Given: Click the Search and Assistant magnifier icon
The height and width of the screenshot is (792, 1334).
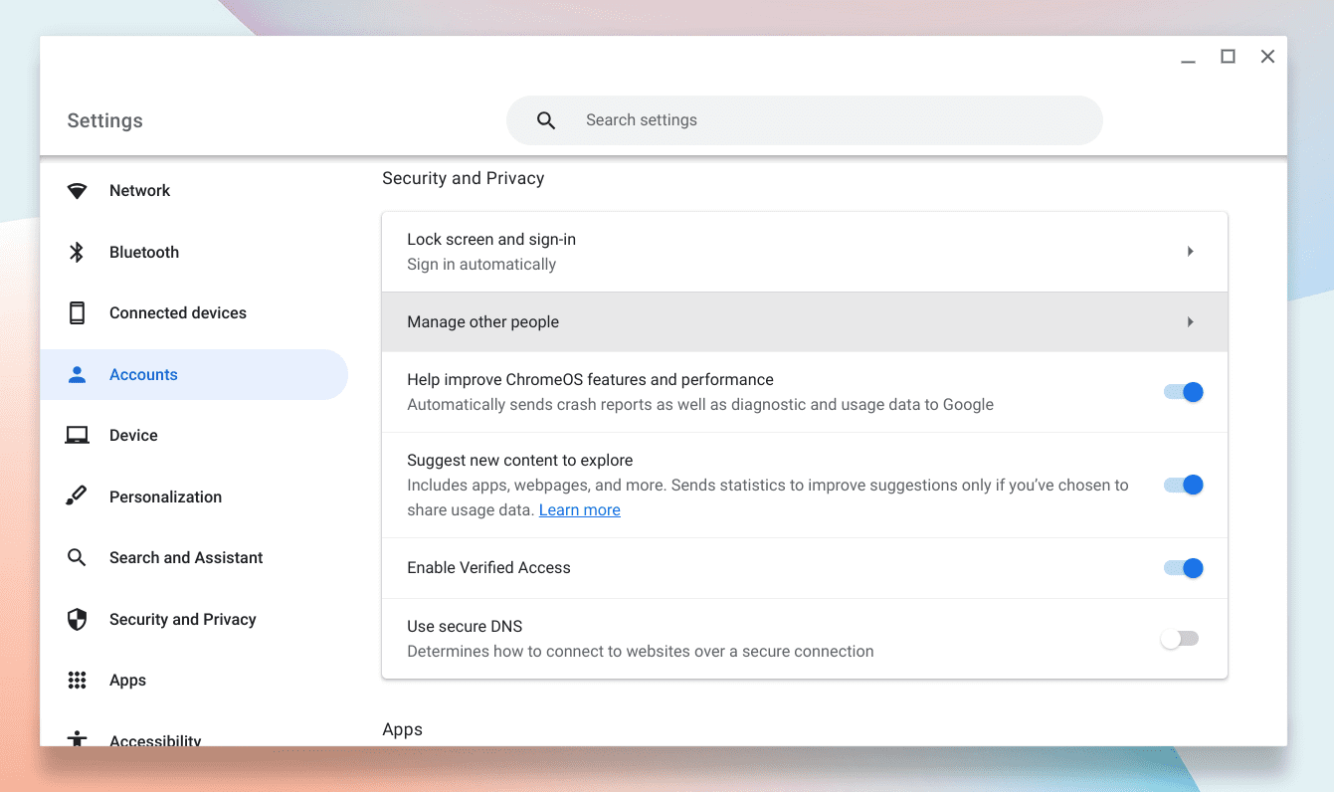Looking at the screenshot, I should (77, 557).
